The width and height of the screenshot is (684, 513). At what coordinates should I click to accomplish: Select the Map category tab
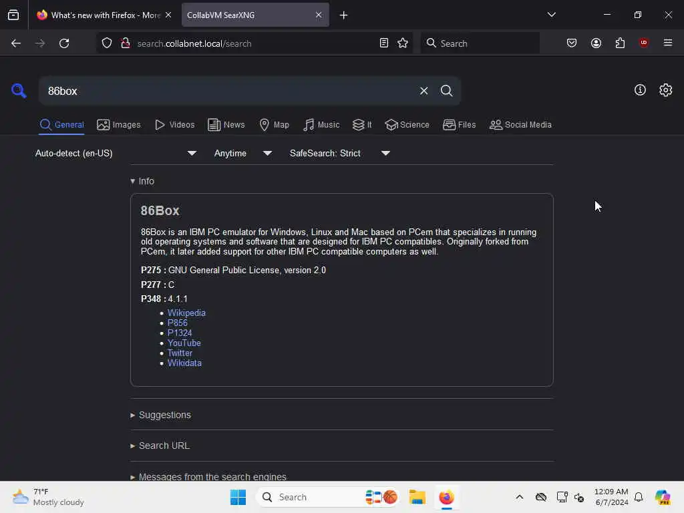274,125
